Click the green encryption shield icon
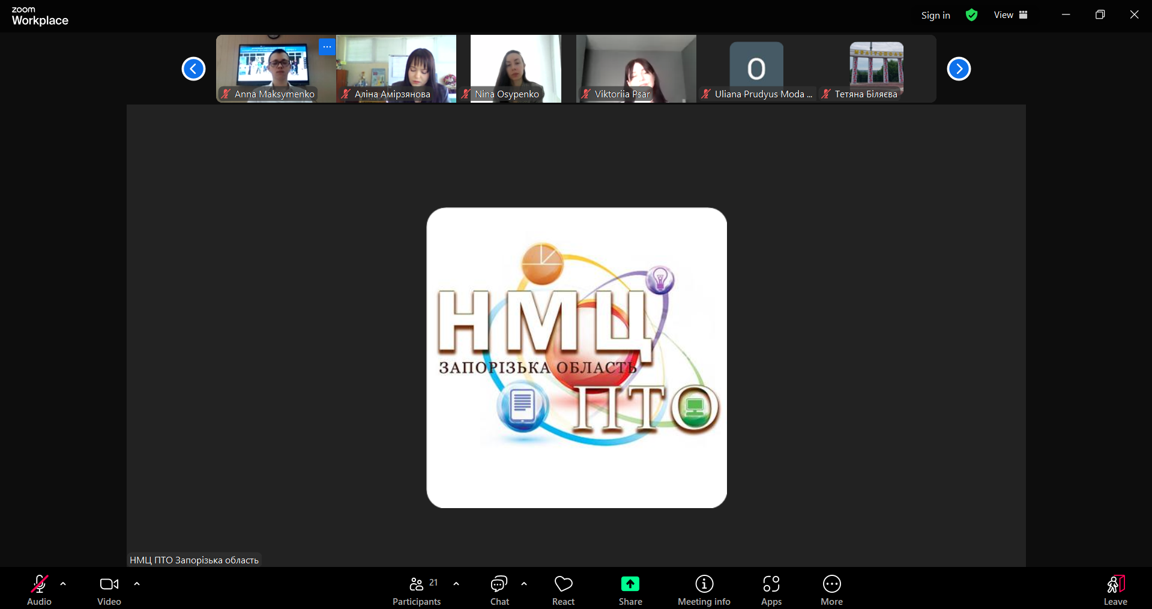Screen dimensions: 1152x609 (x=971, y=15)
